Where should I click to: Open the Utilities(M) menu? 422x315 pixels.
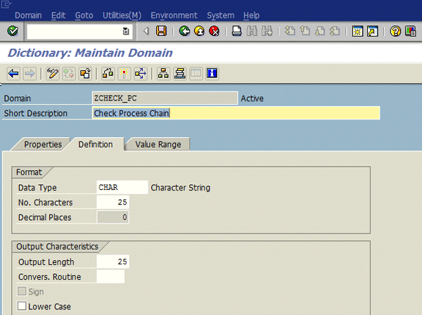coord(122,15)
